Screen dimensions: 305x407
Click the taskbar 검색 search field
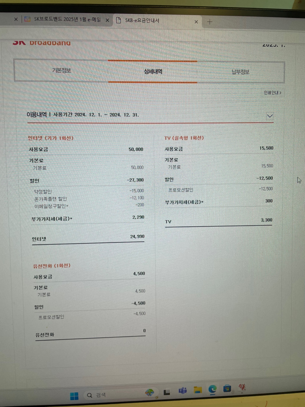coord(113,395)
